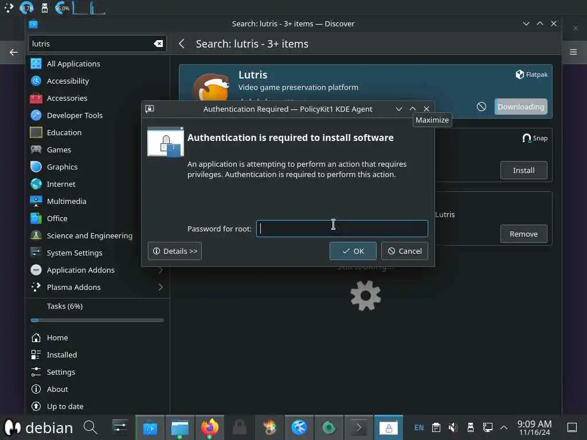
Task: Open the EN keyboard layout indicator
Action: [x=419, y=427]
